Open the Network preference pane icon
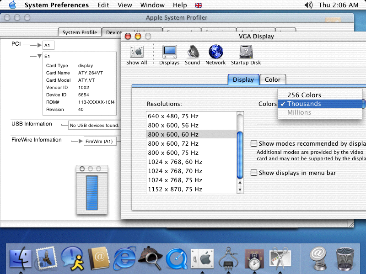The width and height of the screenshot is (366, 274). [215, 55]
